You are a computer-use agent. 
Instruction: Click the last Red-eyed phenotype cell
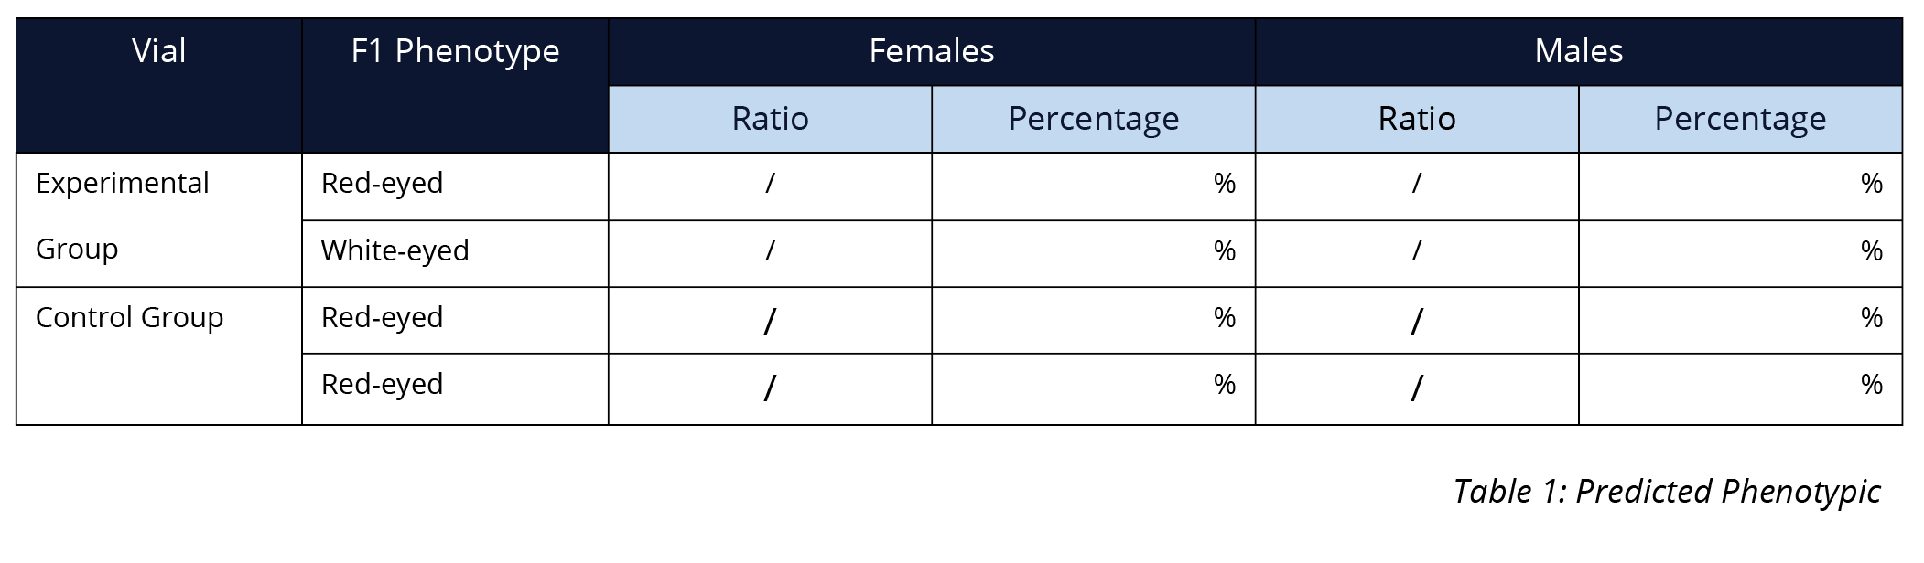[455, 388]
